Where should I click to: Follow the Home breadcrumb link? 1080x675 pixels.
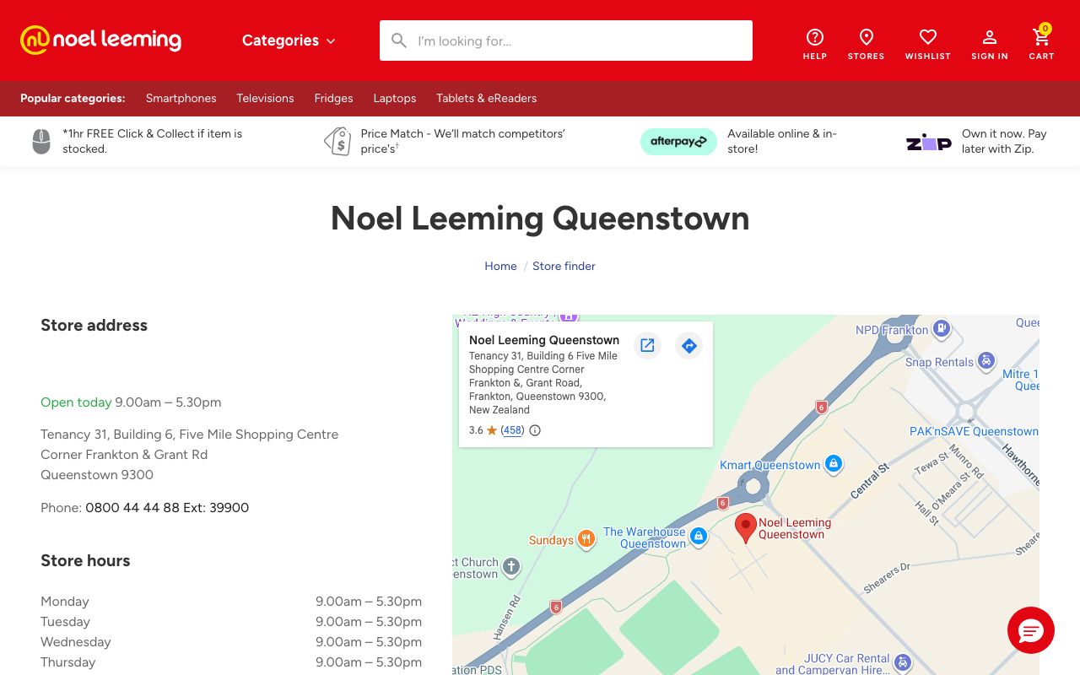500,266
